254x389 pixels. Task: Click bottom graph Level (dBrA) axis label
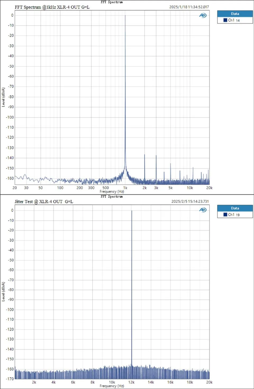tap(3, 292)
